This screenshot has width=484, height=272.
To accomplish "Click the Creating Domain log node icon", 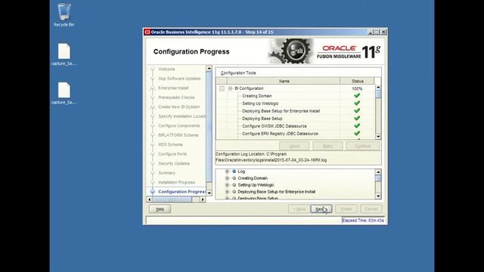I will click(234, 178).
